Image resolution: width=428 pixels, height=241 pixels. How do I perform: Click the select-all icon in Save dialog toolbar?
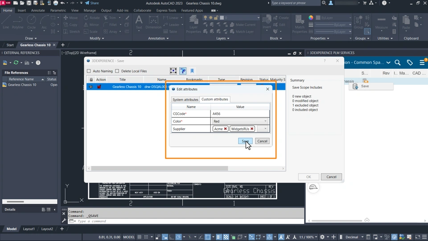[173, 71]
